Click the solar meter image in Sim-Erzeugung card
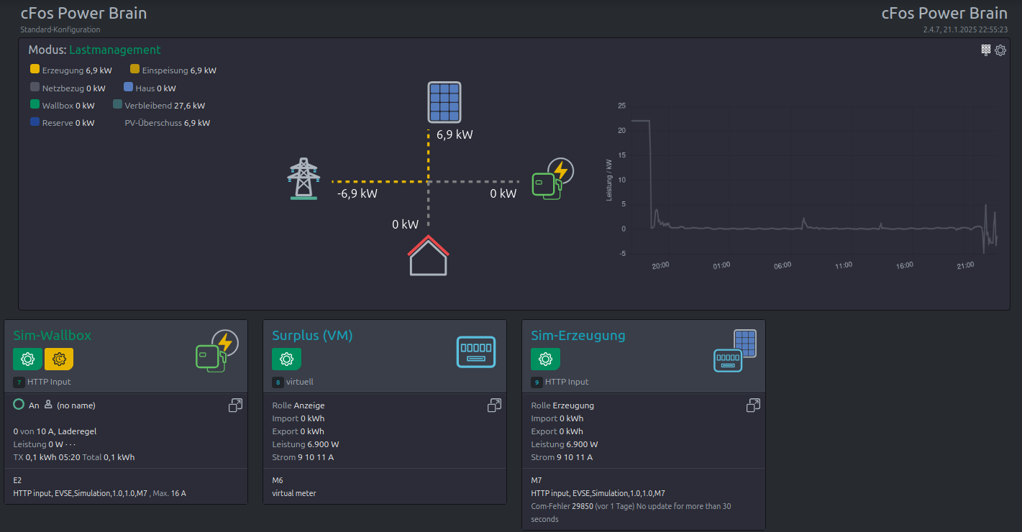1022x532 pixels. (735, 351)
